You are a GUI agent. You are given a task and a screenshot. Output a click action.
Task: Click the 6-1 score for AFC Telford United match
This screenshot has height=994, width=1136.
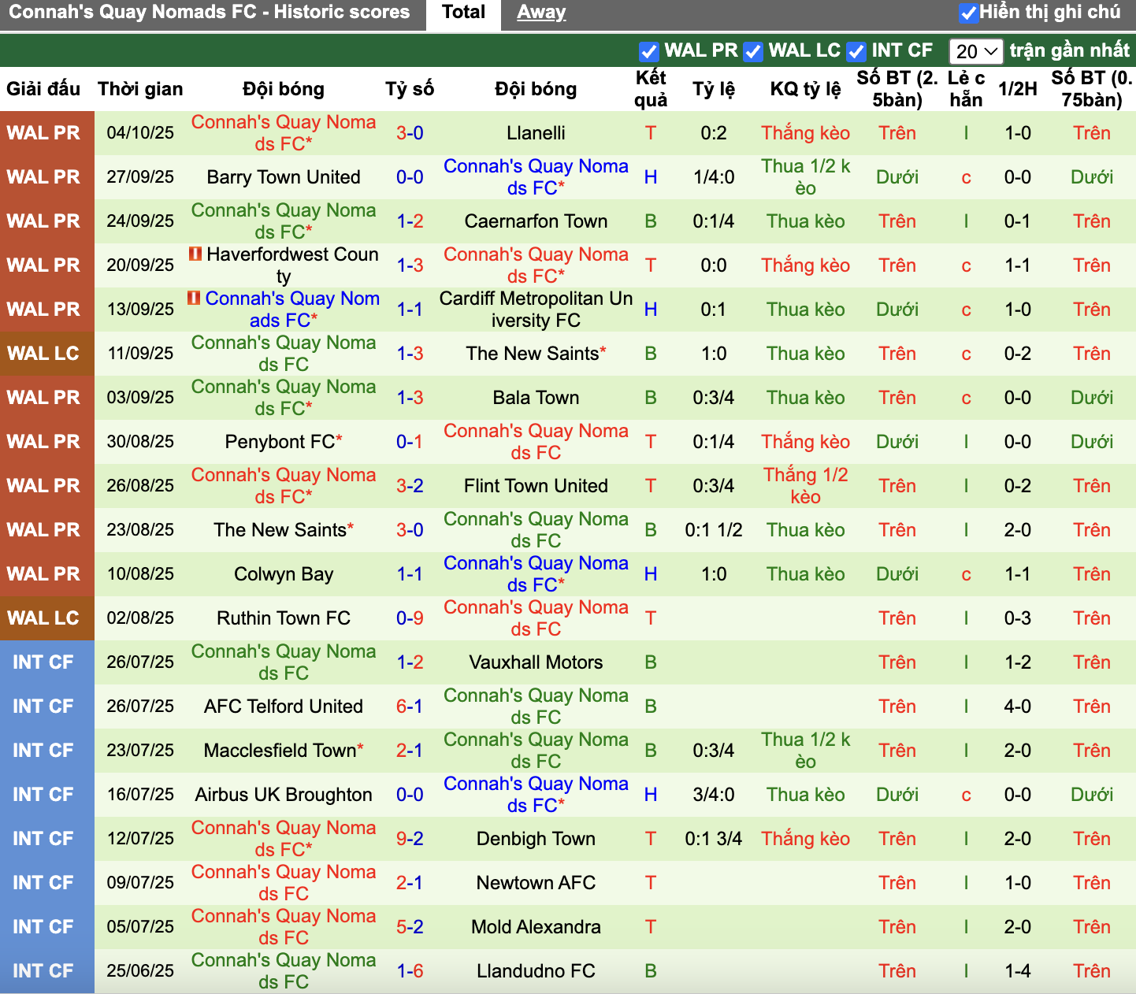pyautogui.click(x=410, y=707)
